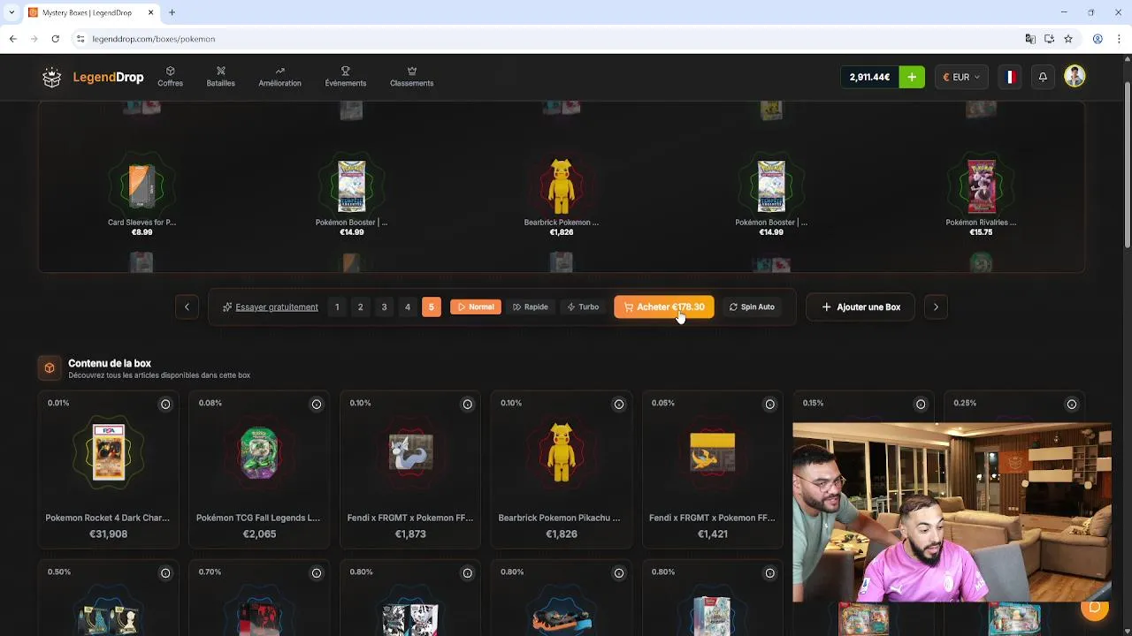Click the page vertical scrollbar
The image size is (1132, 636).
point(1128,163)
